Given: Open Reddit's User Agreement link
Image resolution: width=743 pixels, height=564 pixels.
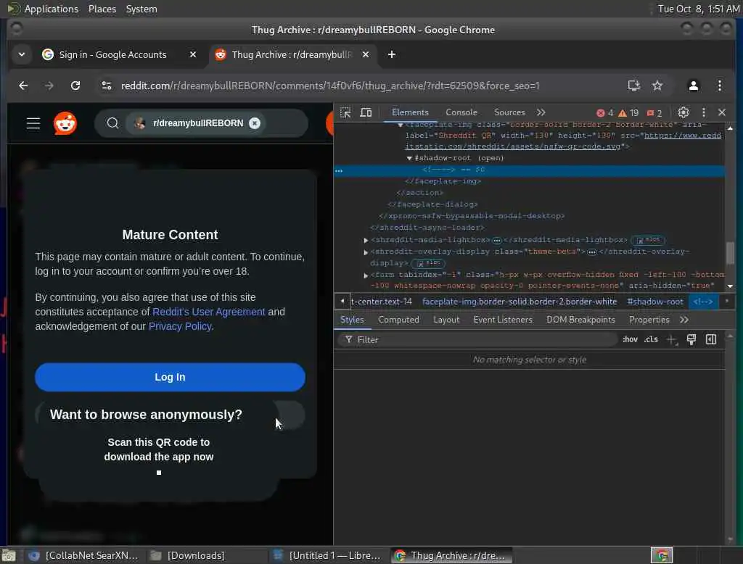Looking at the screenshot, I should 208,312.
